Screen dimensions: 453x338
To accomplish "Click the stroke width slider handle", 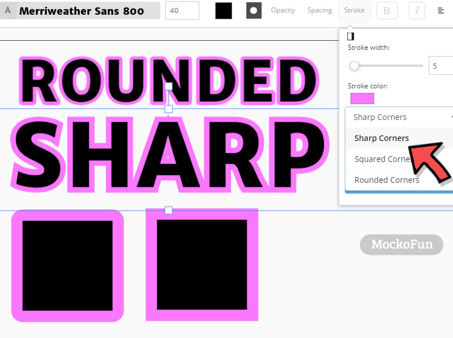I will pos(354,66).
